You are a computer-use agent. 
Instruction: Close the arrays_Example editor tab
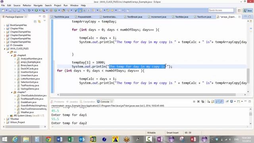(239, 17)
